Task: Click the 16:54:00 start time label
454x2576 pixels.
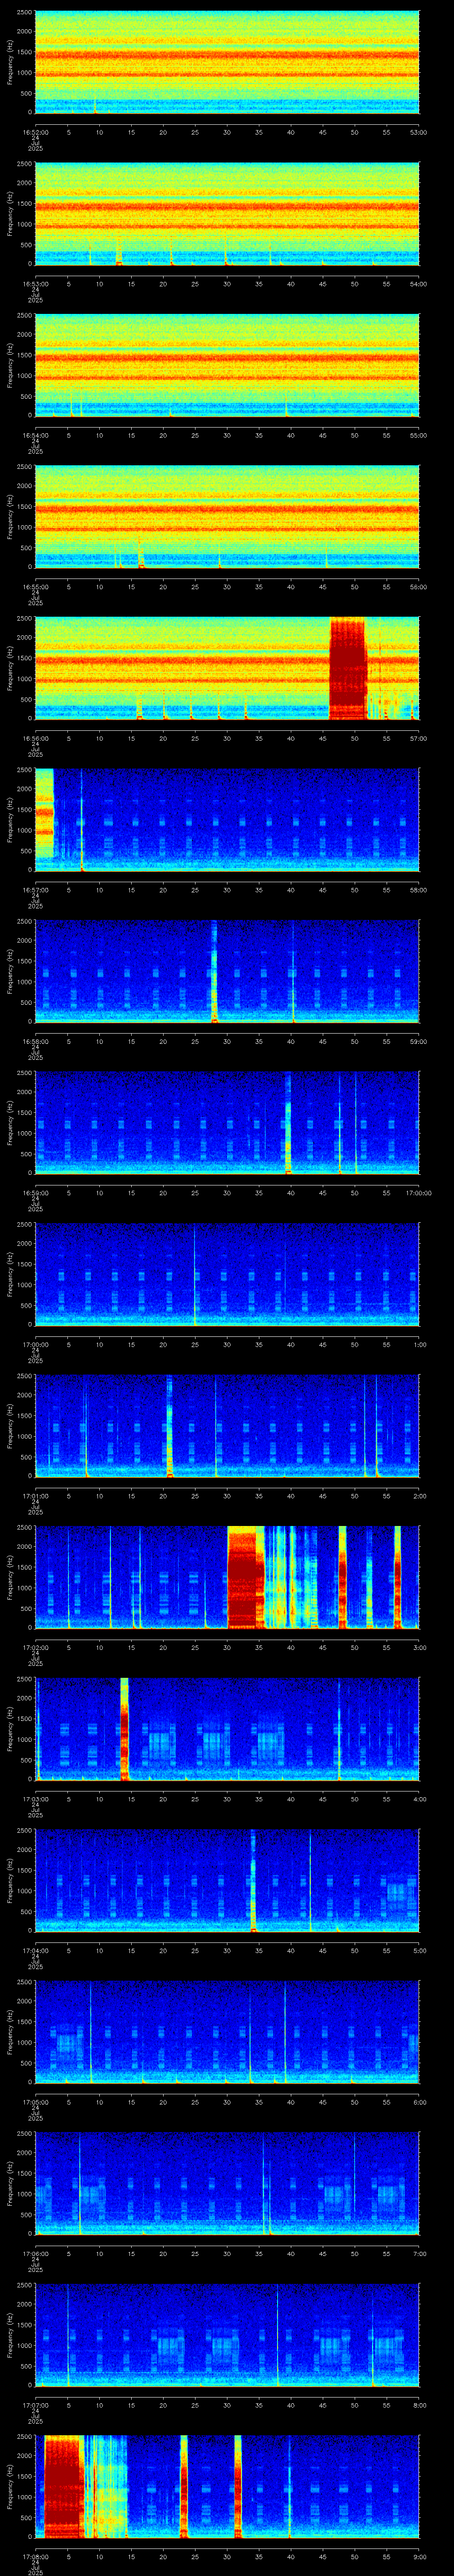Action: 35,435
